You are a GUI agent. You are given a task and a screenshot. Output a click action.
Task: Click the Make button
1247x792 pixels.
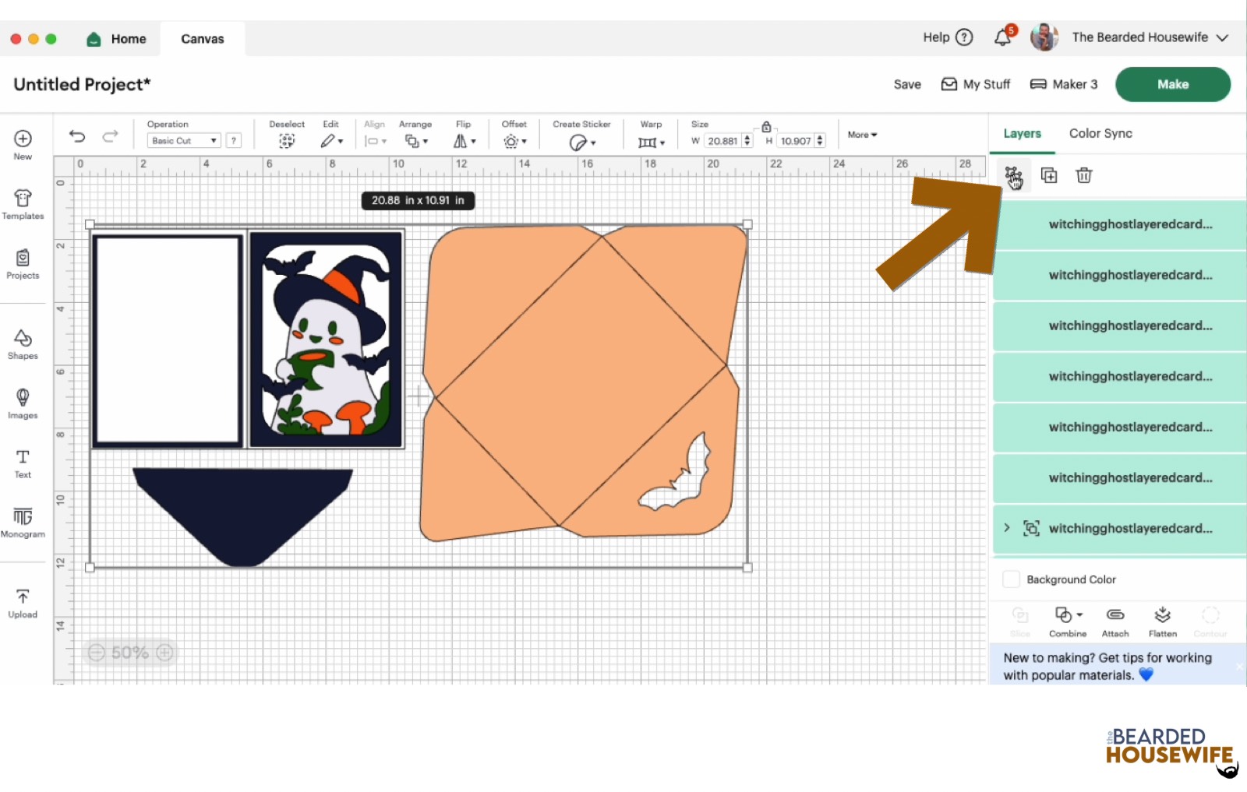pyautogui.click(x=1172, y=84)
